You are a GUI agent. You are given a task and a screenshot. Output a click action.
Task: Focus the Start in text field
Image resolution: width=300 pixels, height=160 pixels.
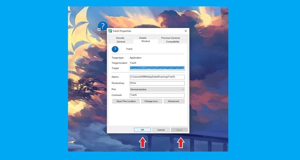point(157,77)
